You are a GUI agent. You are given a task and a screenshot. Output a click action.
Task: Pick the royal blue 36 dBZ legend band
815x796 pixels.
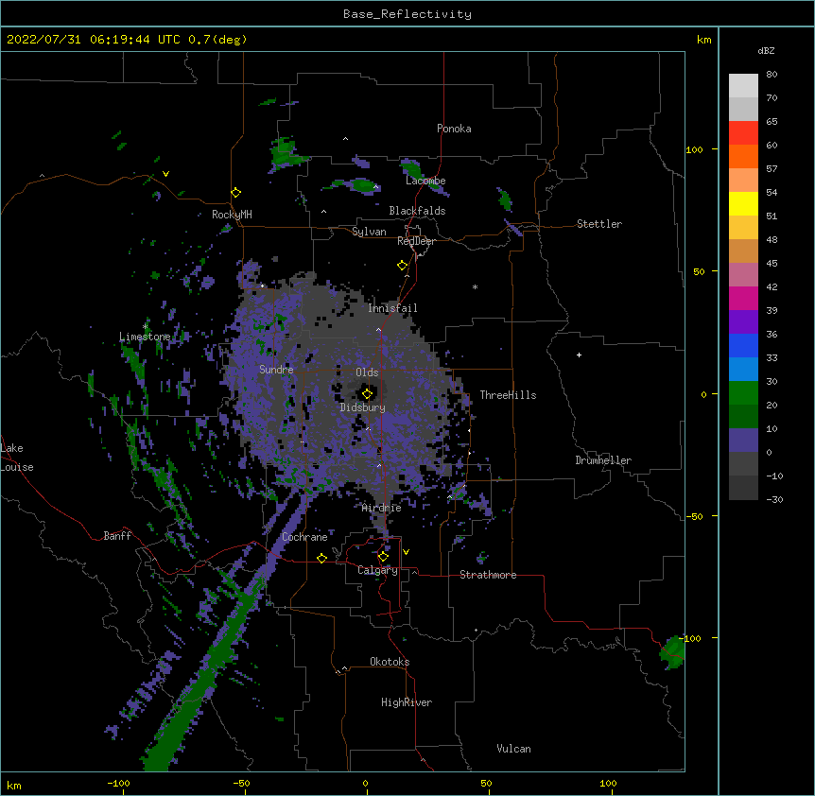[743, 345]
